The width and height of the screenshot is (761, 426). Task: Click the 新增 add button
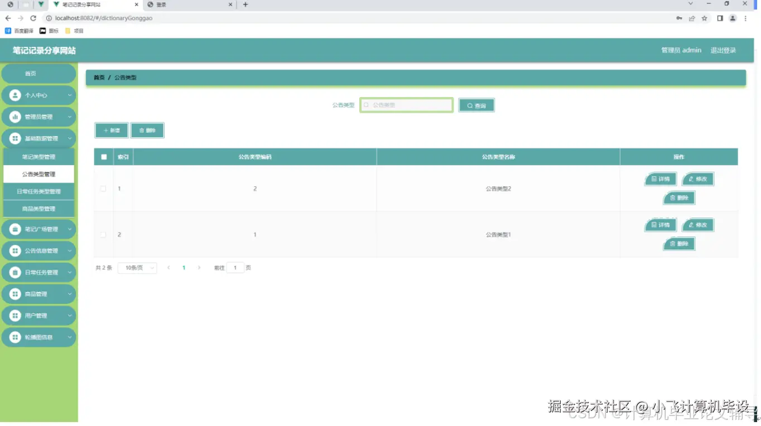(x=112, y=130)
